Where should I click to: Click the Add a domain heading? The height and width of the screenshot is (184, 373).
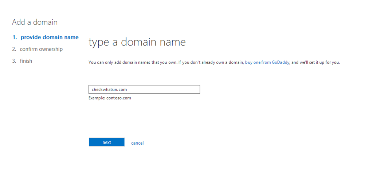click(35, 22)
